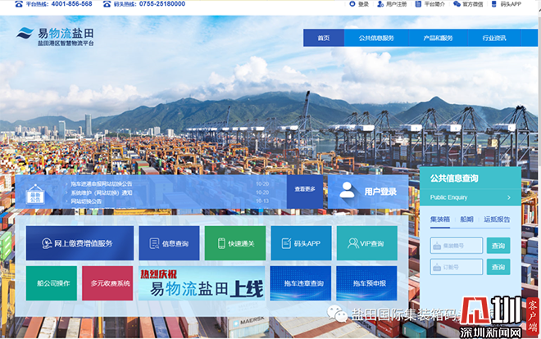Expand Public Enquiry with the arrow

[x=508, y=197]
